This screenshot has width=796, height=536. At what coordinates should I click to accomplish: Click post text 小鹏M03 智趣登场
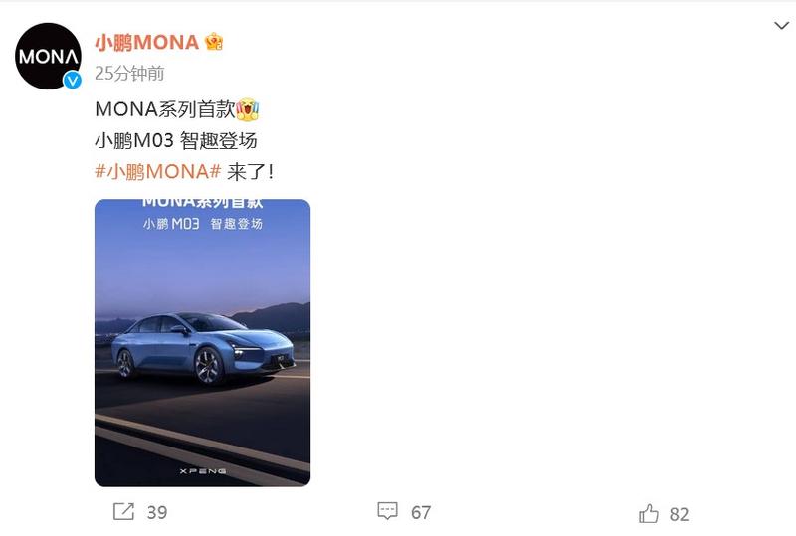(x=176, y=140)
